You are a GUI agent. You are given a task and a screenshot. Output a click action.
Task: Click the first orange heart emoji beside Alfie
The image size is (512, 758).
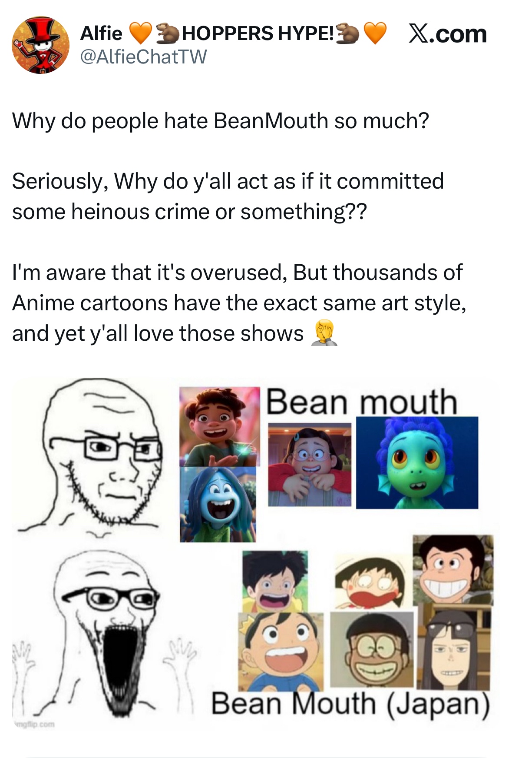point(141,33)
